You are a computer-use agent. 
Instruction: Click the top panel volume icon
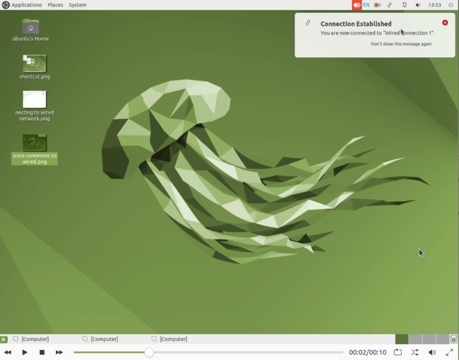tap(418, 5)
